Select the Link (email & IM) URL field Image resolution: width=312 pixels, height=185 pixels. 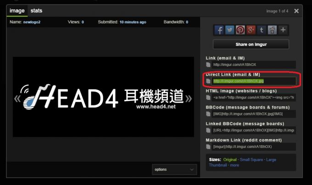254,65
